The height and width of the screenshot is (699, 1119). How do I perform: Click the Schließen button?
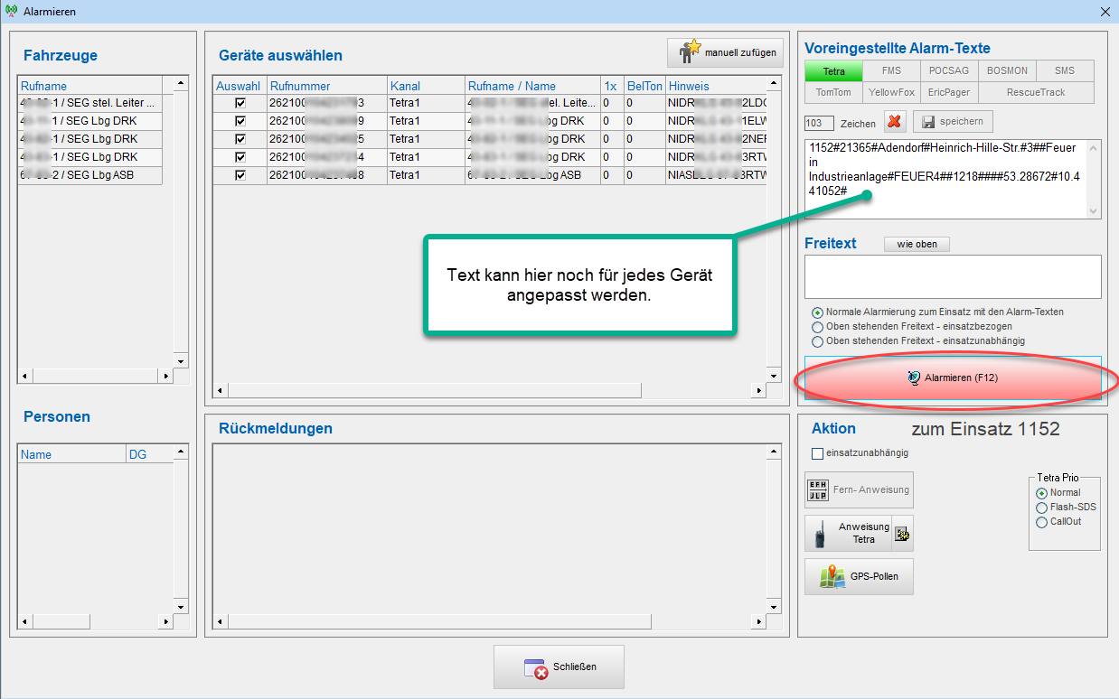point(559,667)
